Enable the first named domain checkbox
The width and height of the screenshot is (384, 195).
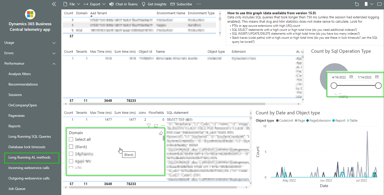click(x=71, y=154)
